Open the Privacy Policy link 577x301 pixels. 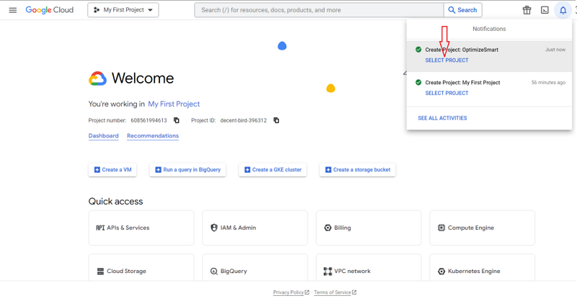(x=291, y=292)
